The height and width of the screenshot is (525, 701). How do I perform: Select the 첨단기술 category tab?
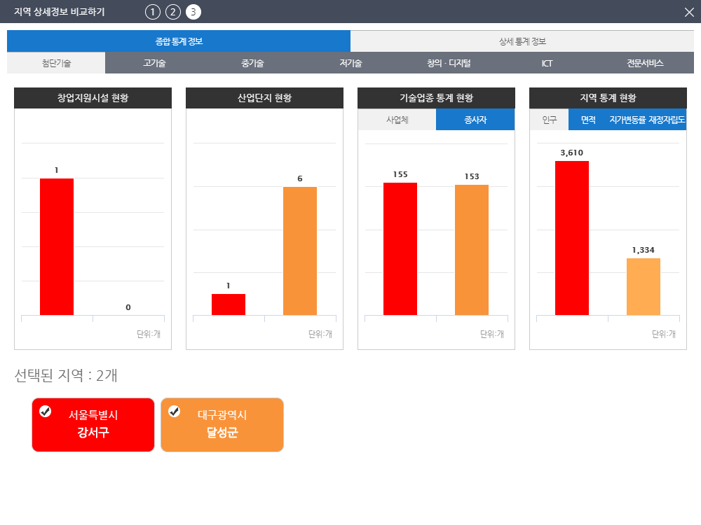[56, 63]
